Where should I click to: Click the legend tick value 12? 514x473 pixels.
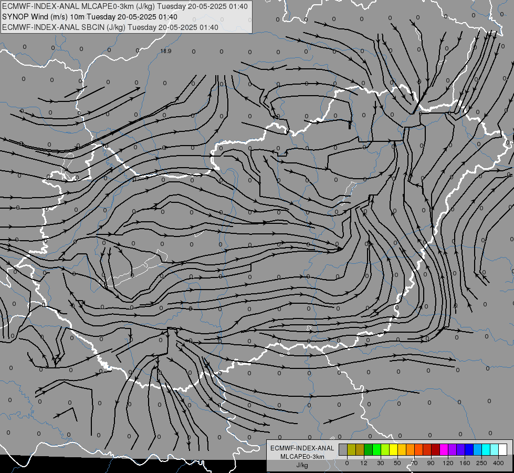(364, 463)
